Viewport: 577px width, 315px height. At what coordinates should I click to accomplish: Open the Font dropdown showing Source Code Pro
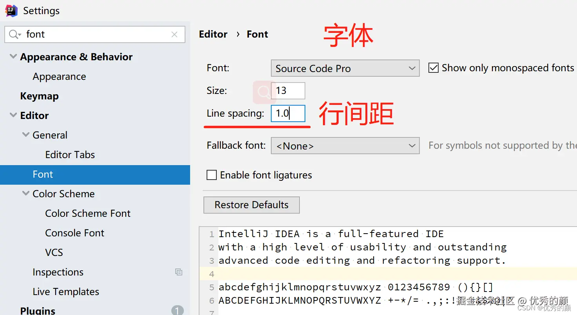345,68
